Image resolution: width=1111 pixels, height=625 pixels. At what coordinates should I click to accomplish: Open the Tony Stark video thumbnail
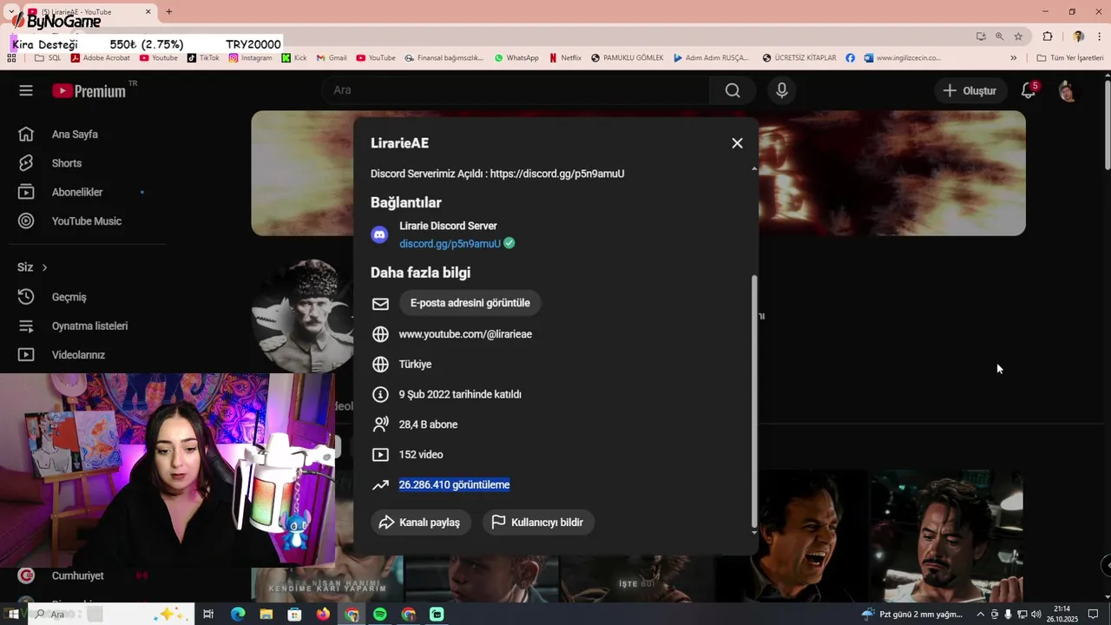(x=947, y=536)
